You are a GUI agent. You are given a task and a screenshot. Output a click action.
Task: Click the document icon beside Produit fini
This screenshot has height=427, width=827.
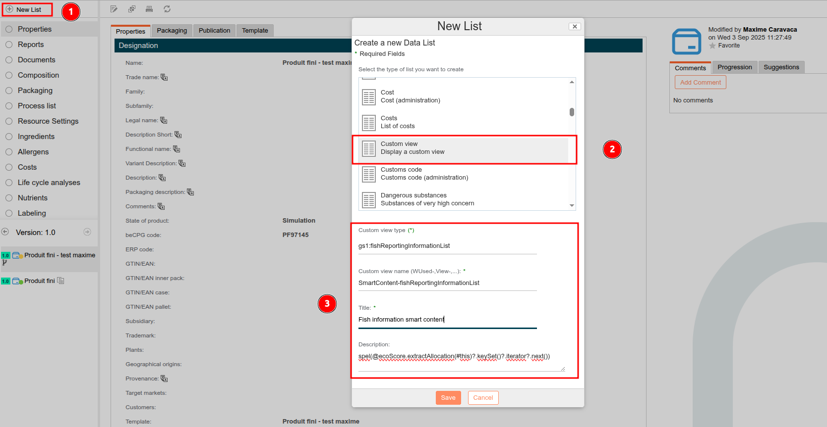coord(60,281)
